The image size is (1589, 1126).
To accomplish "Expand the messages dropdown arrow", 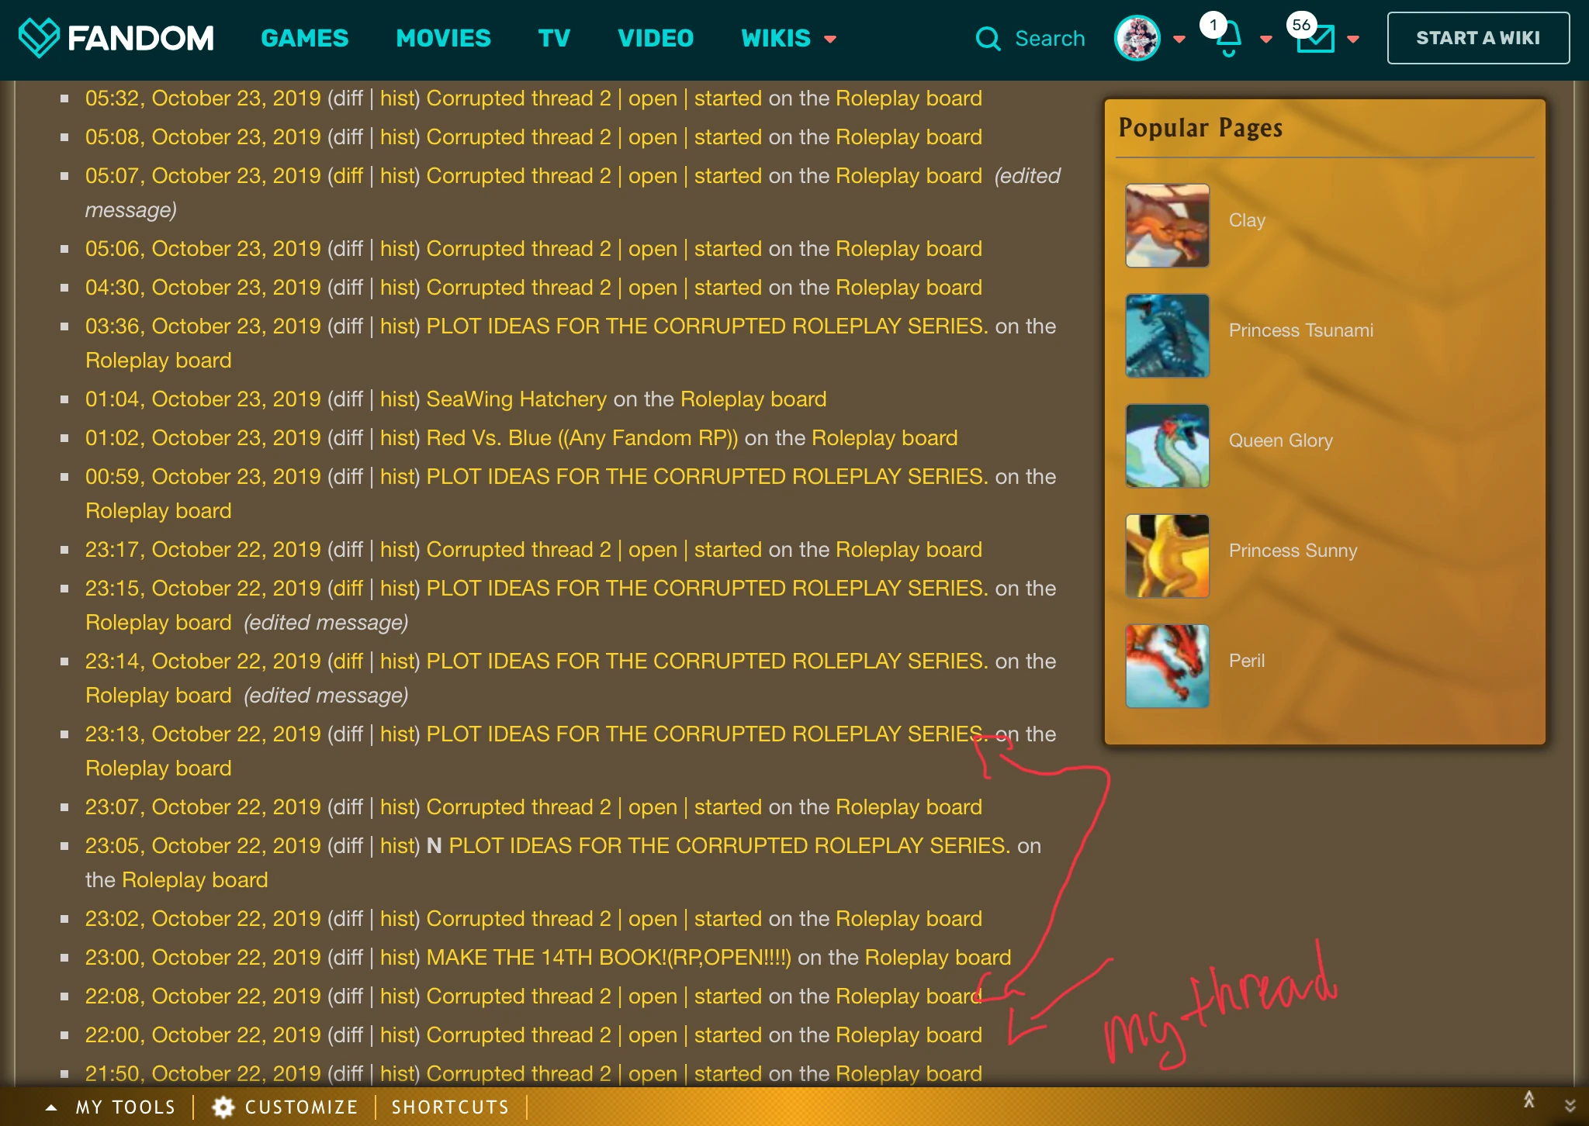I will (x=1353, y=39).
